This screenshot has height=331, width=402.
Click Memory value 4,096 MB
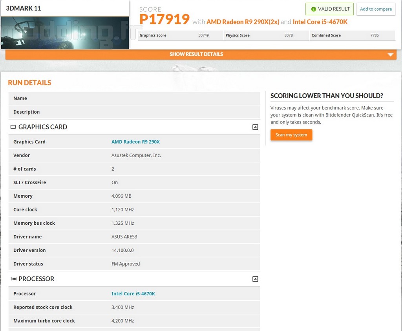coord(121,196)
